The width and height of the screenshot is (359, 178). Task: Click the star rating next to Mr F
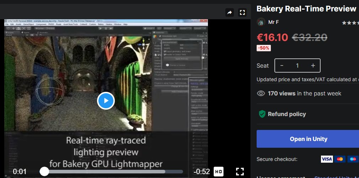click(350, 23)
